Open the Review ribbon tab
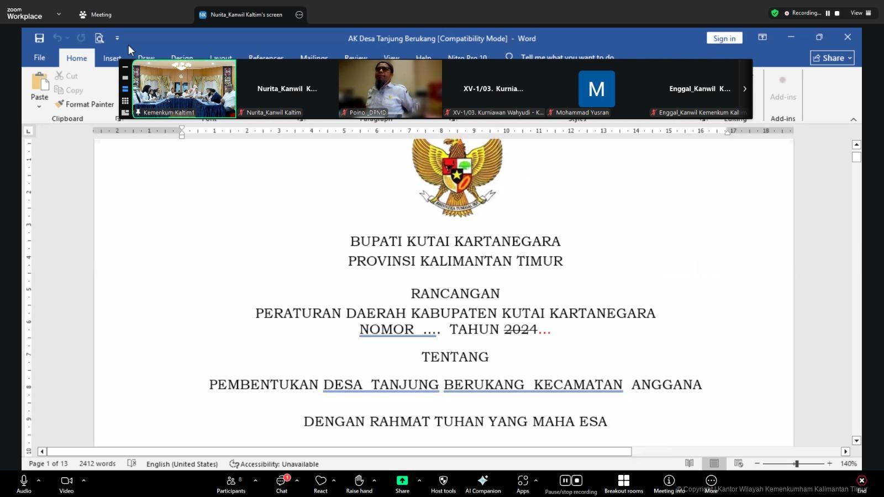 click(355, 57)
